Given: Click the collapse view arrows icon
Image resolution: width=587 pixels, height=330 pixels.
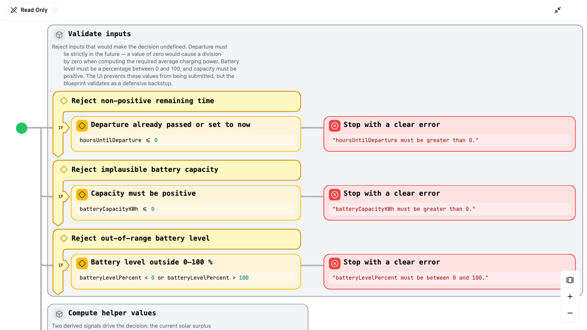Looking at the screenshot, I should 558,10.
